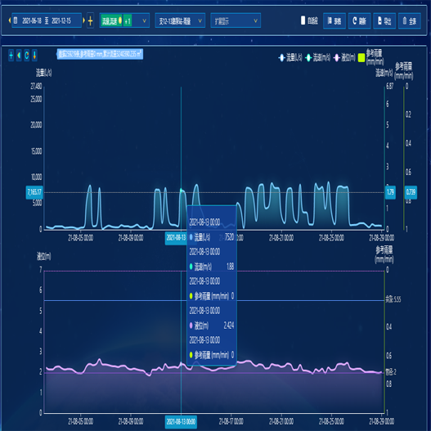The height and width of the screenshot is (431, 431).
Task: Click the left arrow icon above the chart
Action: (x=19, y=56)
